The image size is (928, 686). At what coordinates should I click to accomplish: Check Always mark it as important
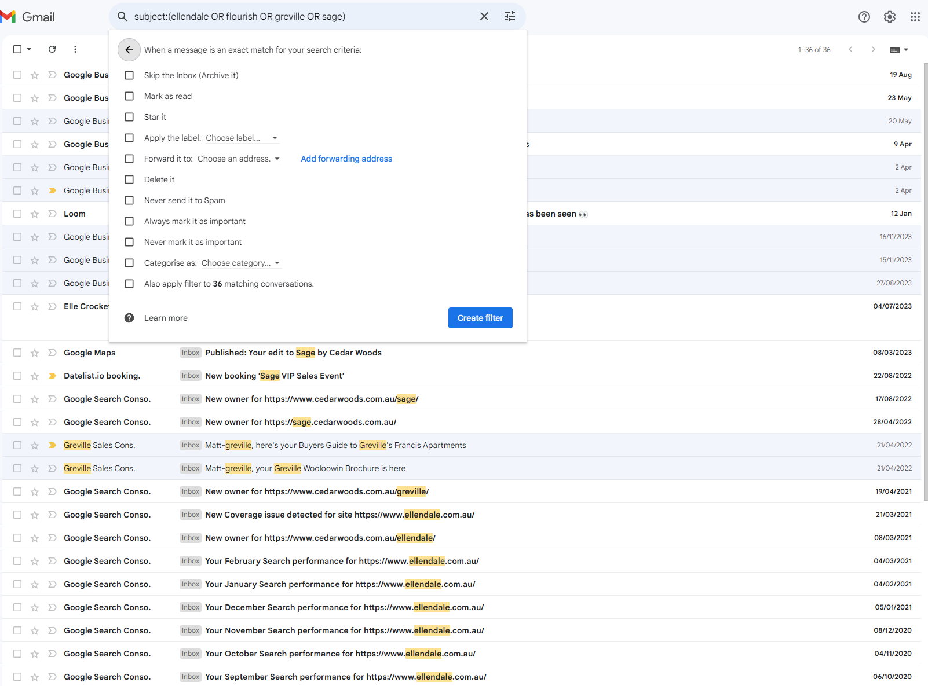(129, 221)
